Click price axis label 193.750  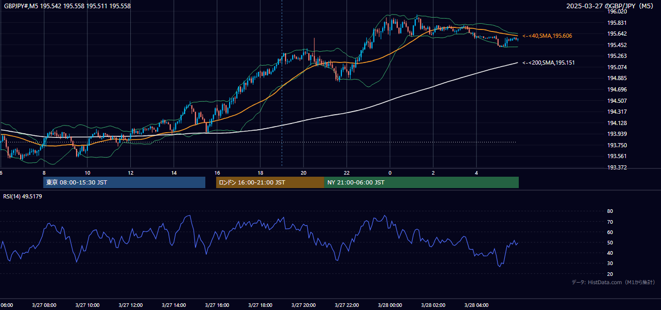[617, 145]
